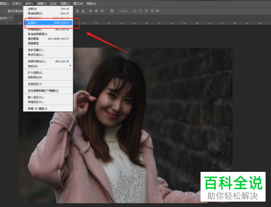The image size is (271, 207).
Task: Open 选择并遮住(K)... menu entry
Action: point(48,61)
